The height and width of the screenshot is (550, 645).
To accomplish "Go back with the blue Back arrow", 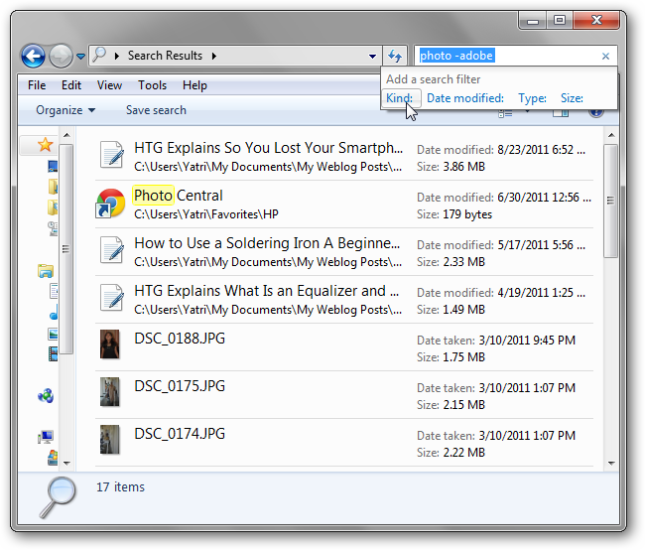I will [x=34, y=56].
